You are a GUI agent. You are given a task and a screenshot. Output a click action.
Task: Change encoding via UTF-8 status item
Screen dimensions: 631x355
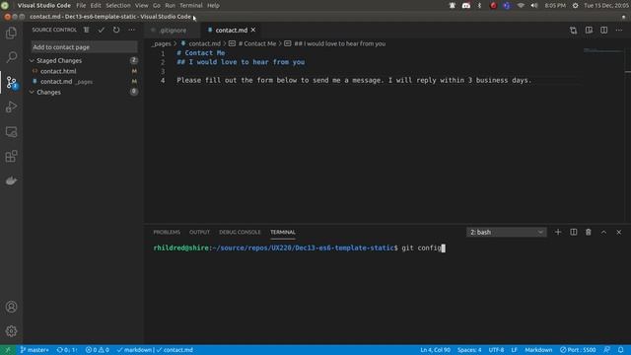pos(496,350)
